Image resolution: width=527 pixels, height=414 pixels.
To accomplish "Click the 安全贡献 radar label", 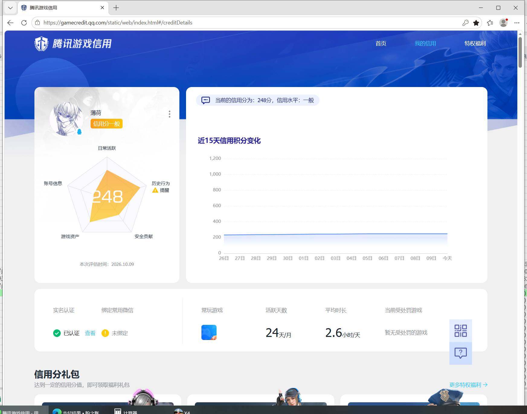I will point(144,236).
